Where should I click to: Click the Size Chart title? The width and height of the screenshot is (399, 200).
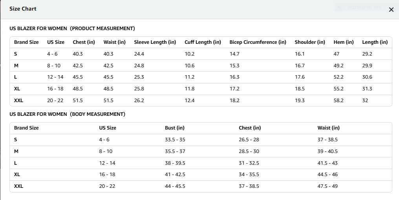coord(23,9)
